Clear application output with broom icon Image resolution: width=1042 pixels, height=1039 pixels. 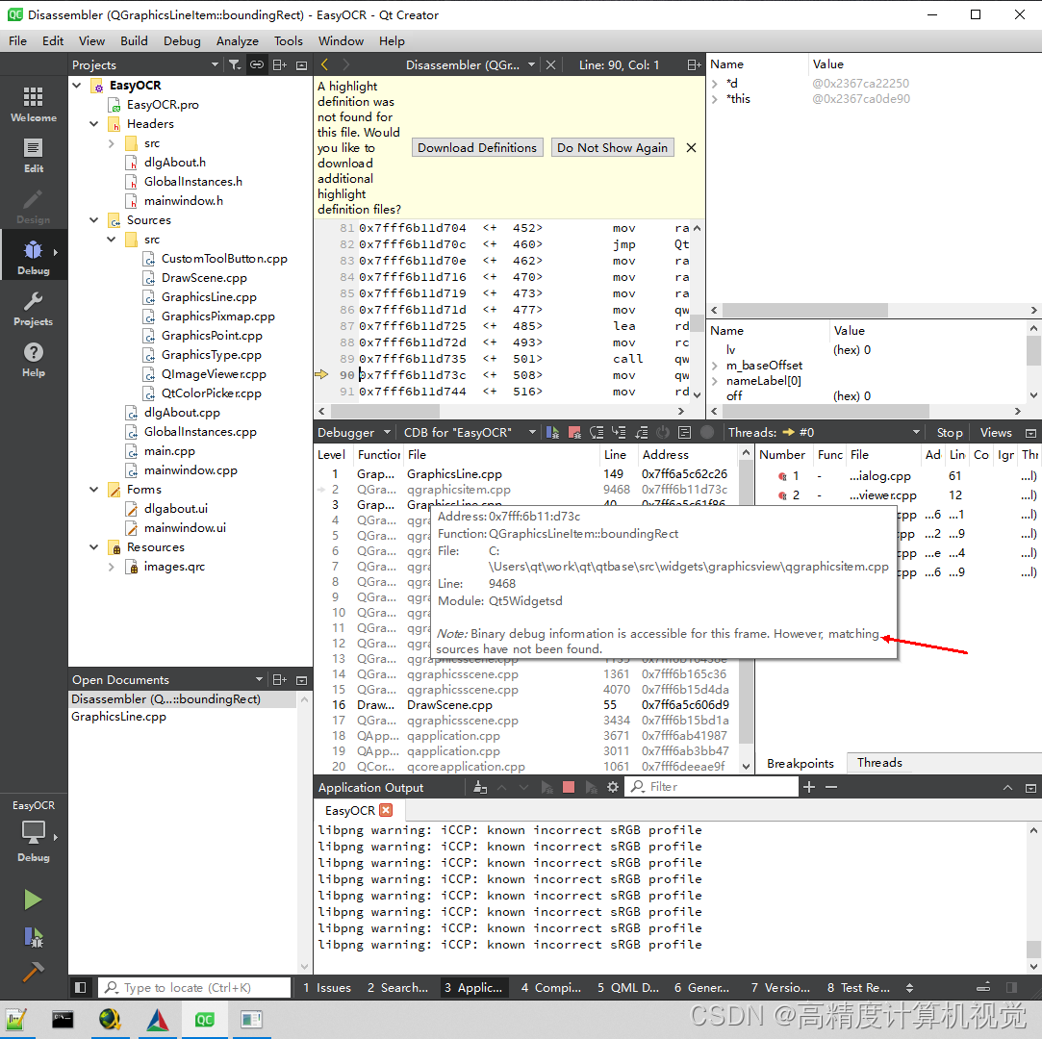(480, 787)
